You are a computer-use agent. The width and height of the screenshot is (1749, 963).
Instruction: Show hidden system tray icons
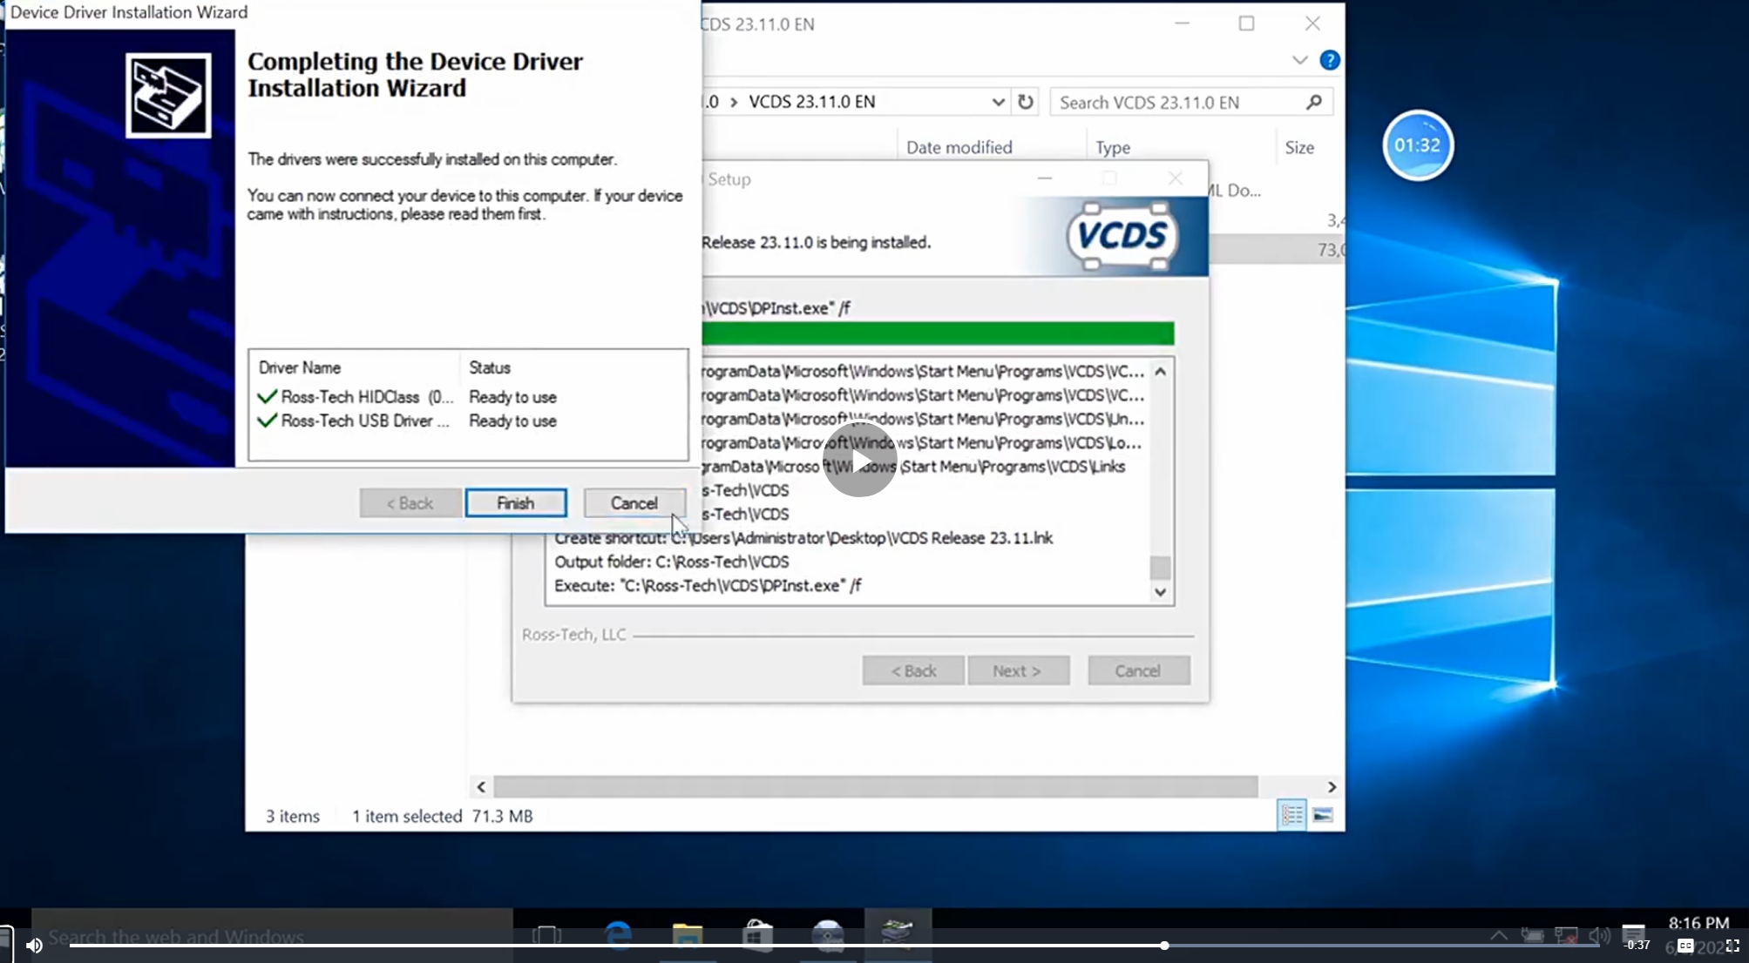1499,935
